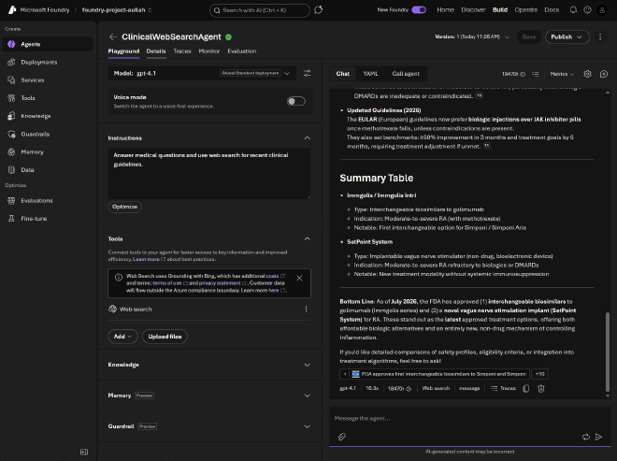Open Discover in top navigation
Image resolution: width=617 pixels, height=461 pixels.
click(x=473, y=10)
